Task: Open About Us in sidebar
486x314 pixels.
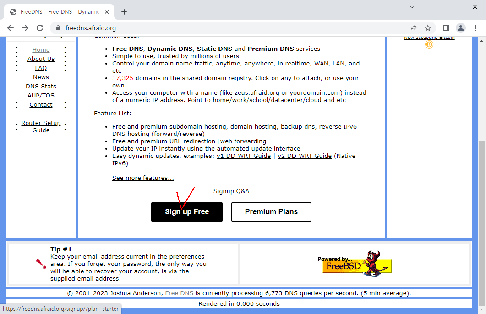Action: [41, 59]
